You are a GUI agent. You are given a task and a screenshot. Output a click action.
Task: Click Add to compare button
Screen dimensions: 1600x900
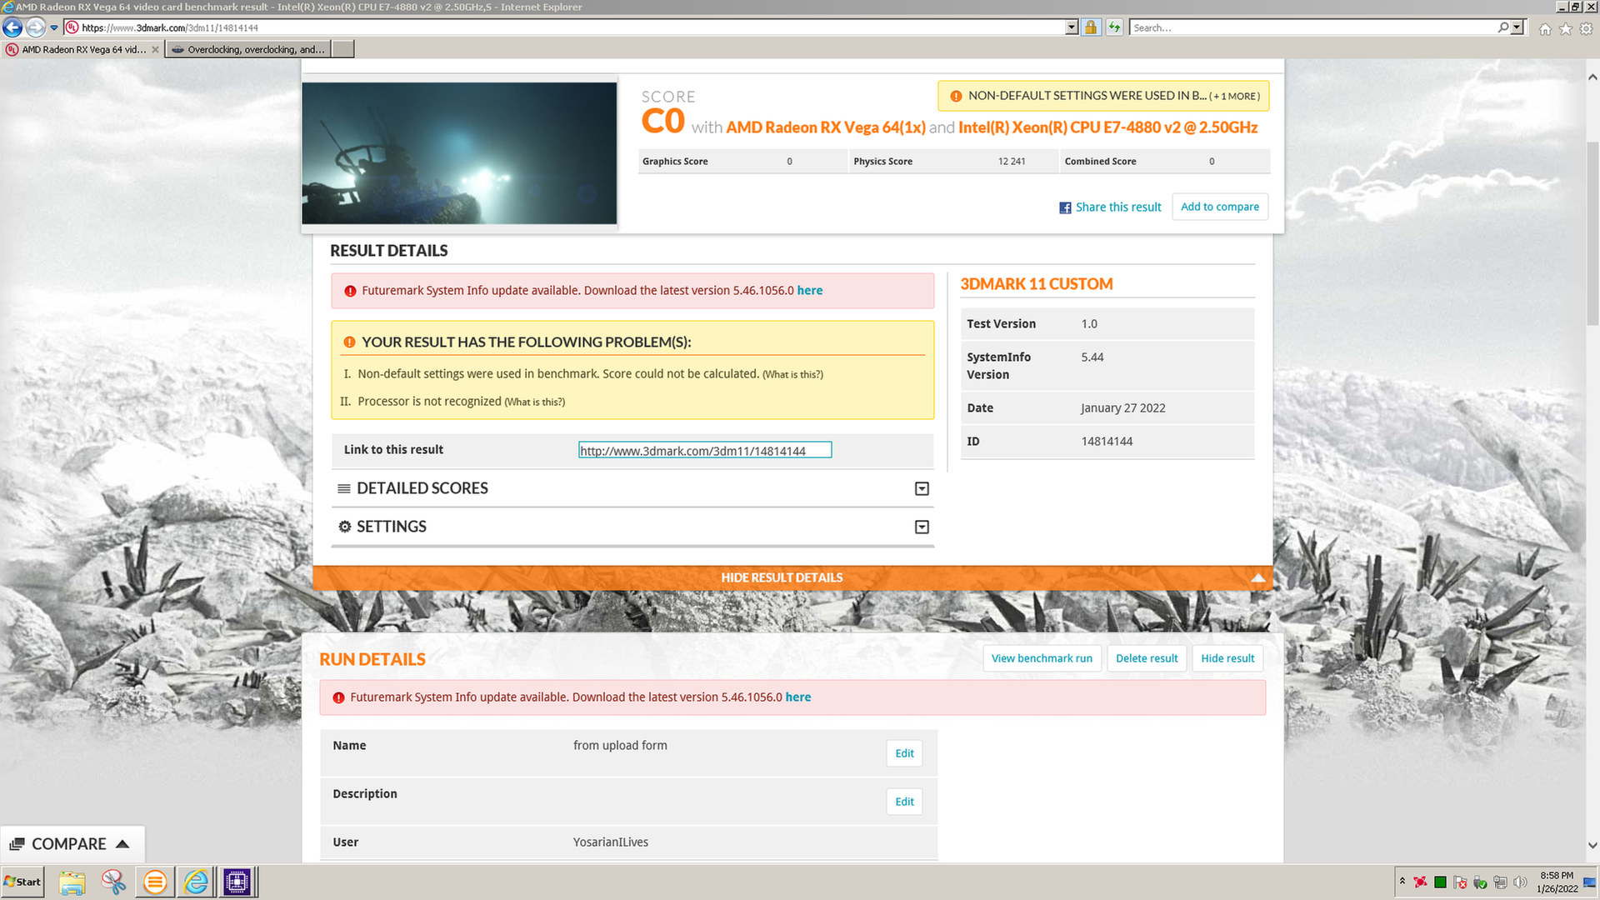(1220, 207)
